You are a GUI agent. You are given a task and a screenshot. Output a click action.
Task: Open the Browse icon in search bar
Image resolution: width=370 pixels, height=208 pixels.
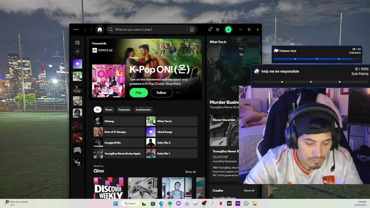192,29
